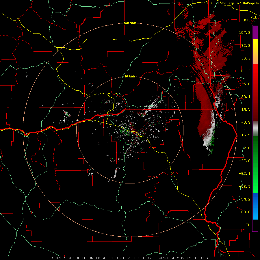The width and height of the screenshot is (260, 260).
Task: Click the -78.7 velocity scale value
Action: pyautogui.click(x=245, y=187)
